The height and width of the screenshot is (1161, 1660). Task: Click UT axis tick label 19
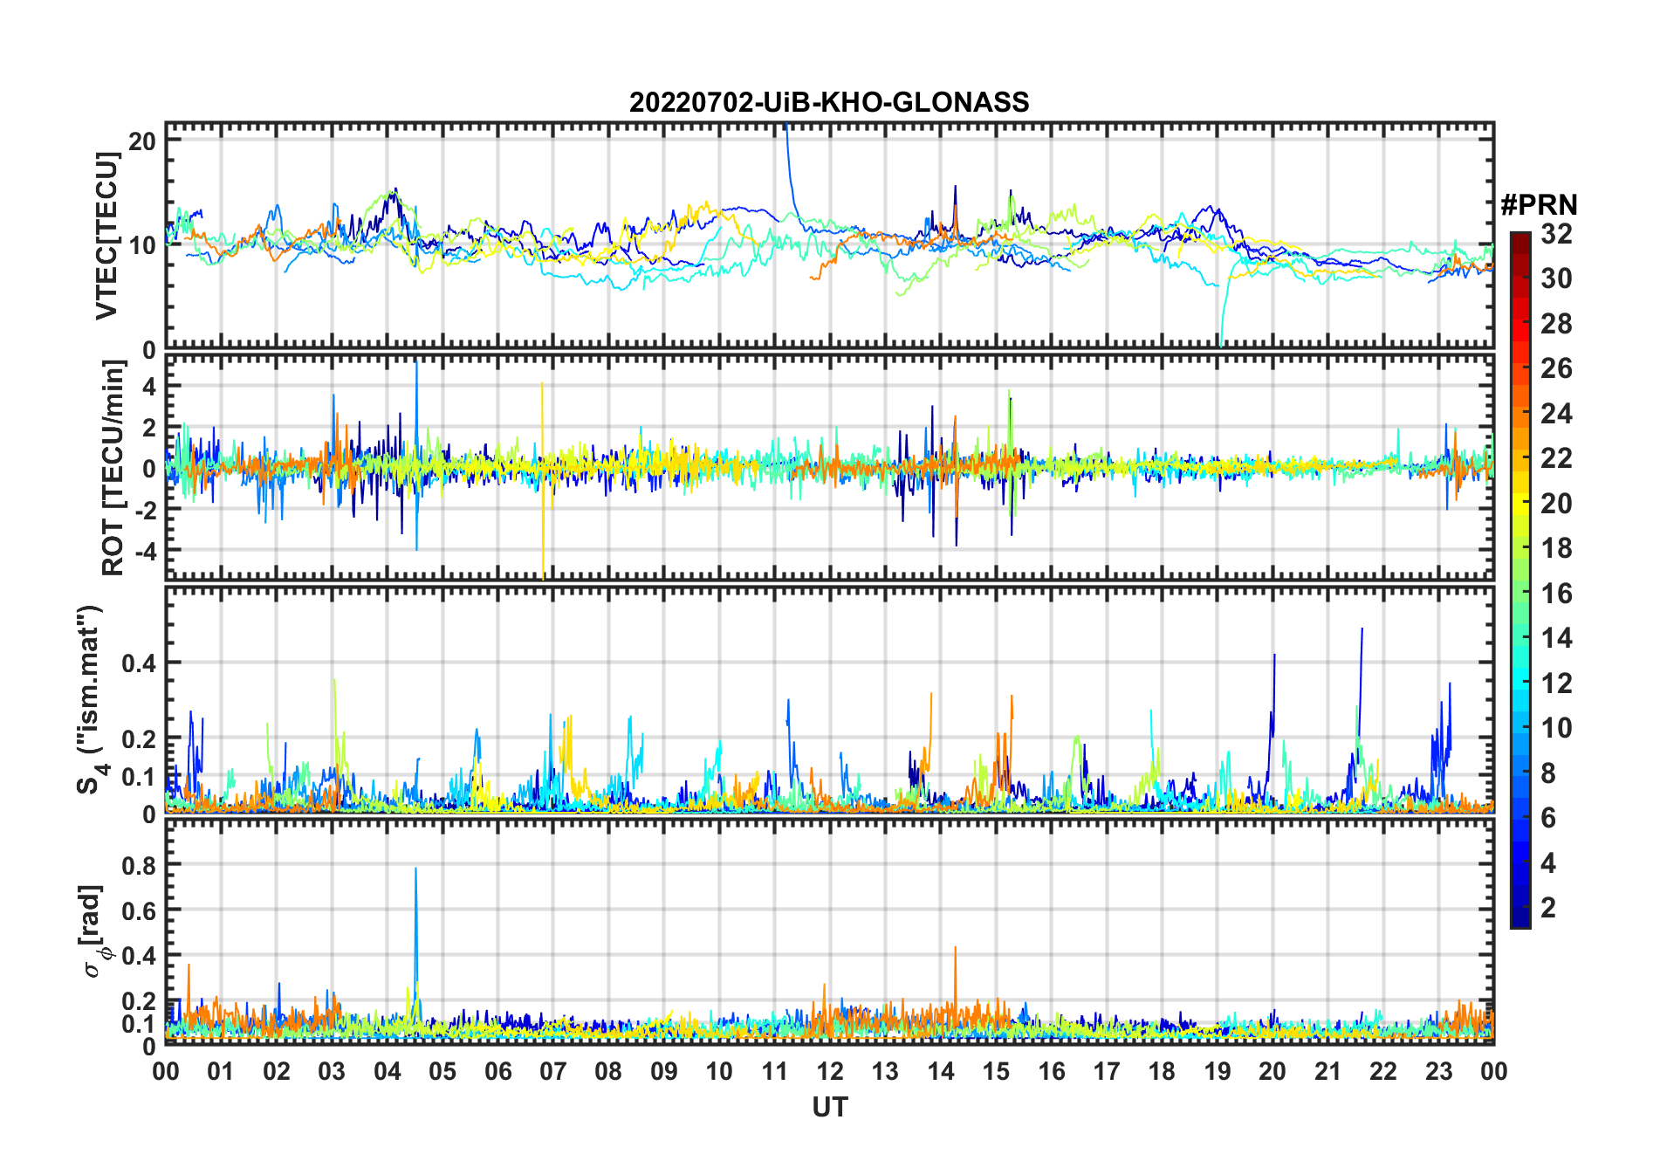[x=1217, y=1071]
